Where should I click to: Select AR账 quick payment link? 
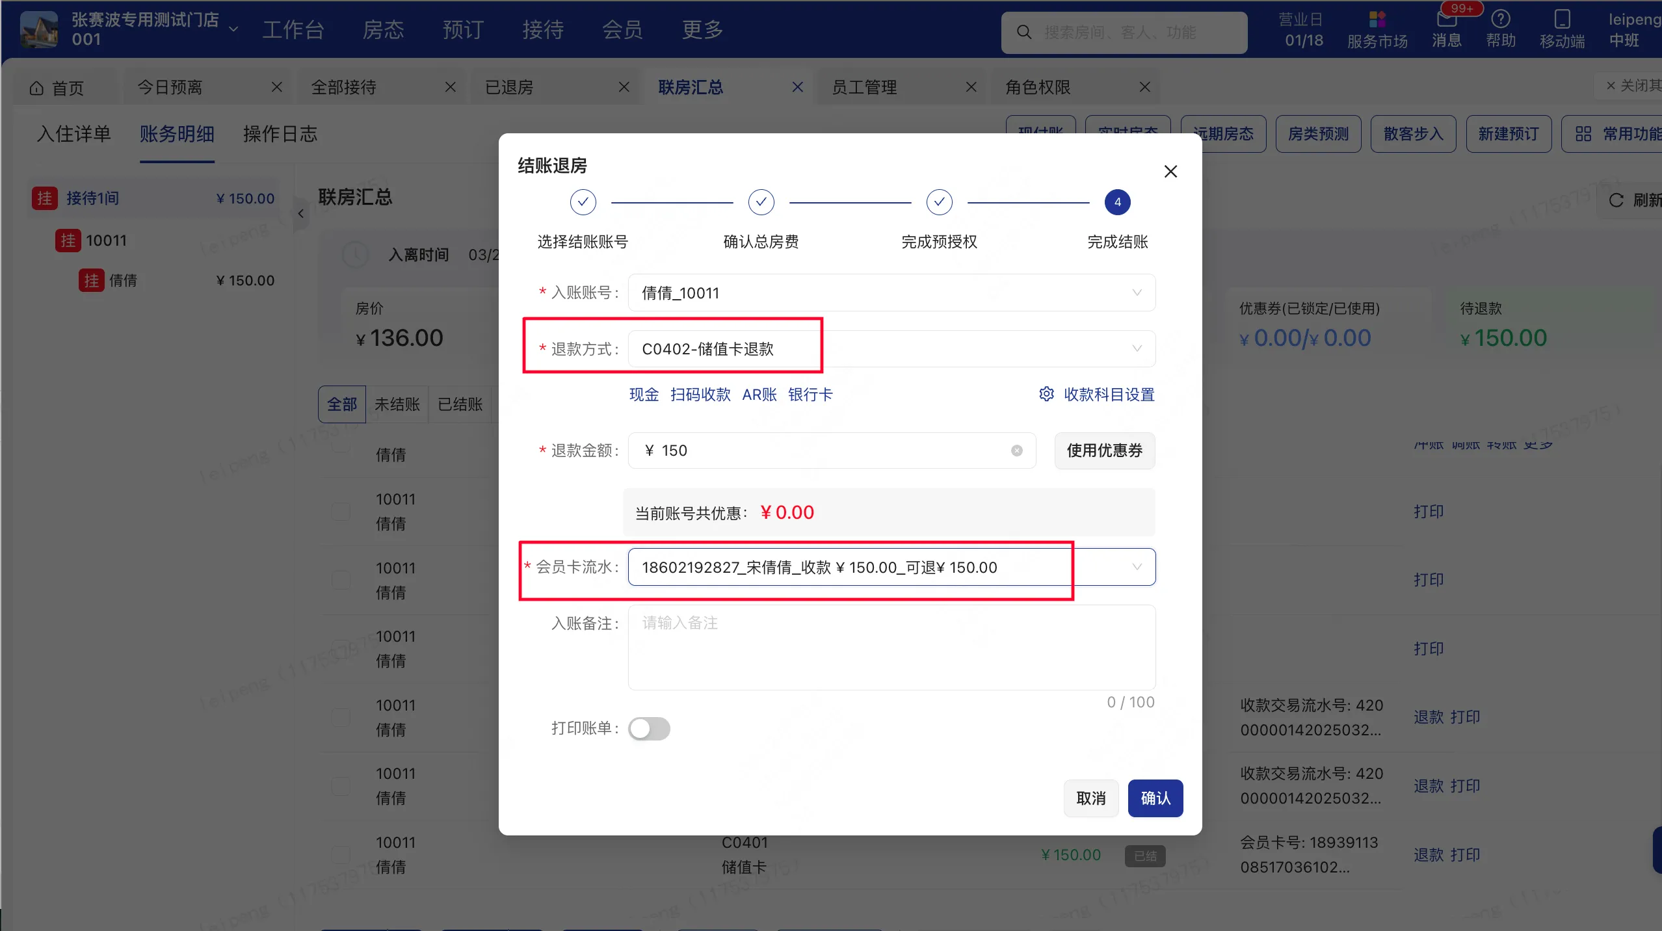click(x=759, y=394)
